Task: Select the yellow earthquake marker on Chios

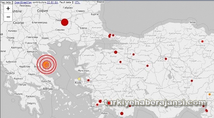Action: pos(79,79)
